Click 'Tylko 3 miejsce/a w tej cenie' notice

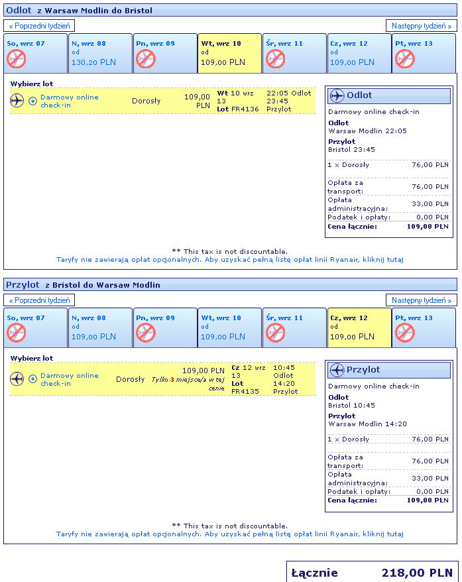pyautogui.click(x=188, y=384)
